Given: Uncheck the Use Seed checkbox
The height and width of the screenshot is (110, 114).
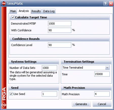Looking at the screenshot, I should pyautogui.click(x=11, y=94).
